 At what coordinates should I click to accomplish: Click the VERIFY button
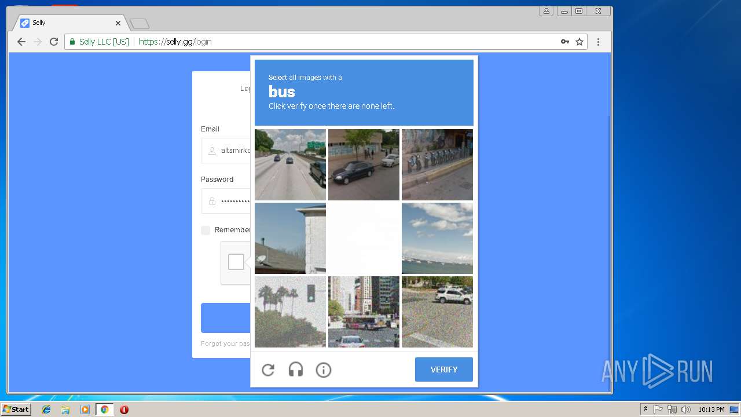click(x=444, y=370)
